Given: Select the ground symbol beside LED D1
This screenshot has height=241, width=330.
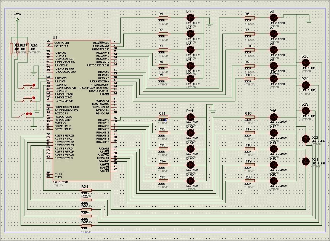Looking at the screenshot, I should [x=209, y=26].
